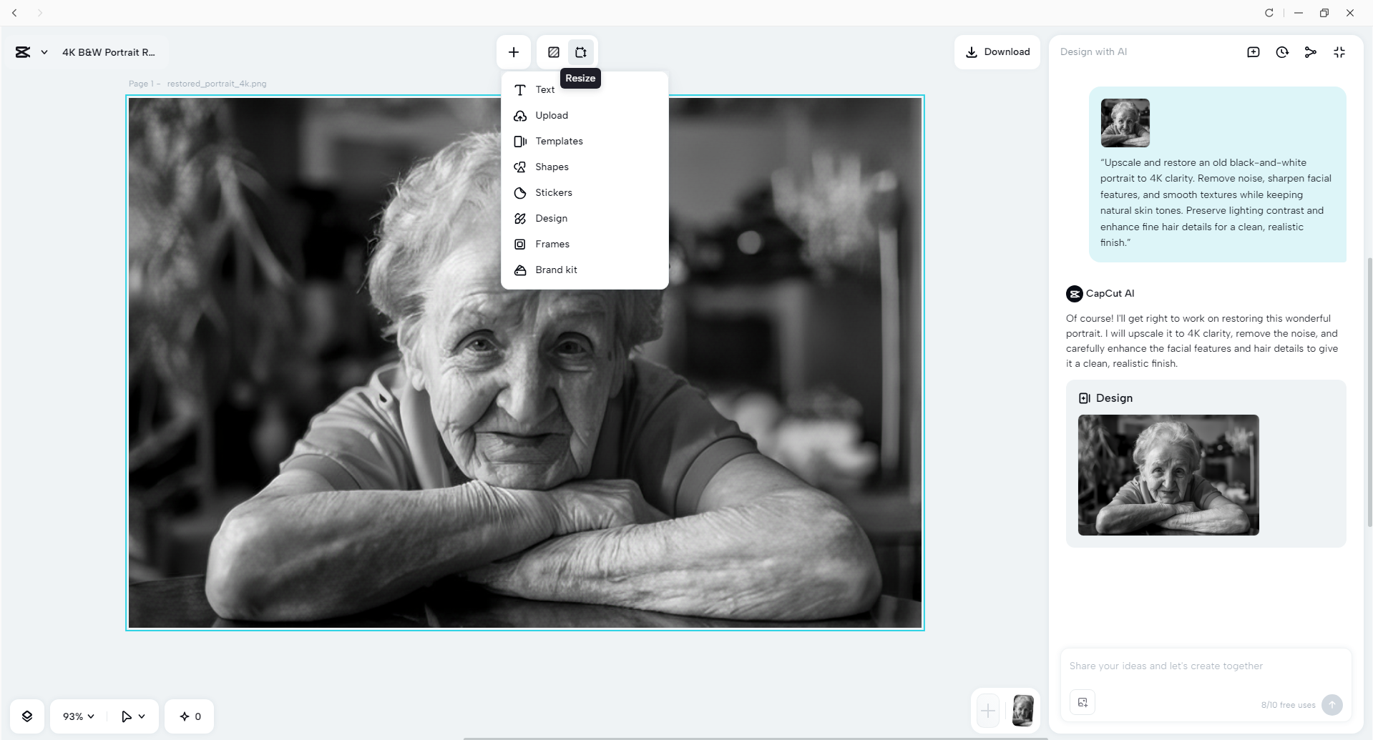
Task: Open the layers panel icon
Action: (x=27, y=716)
